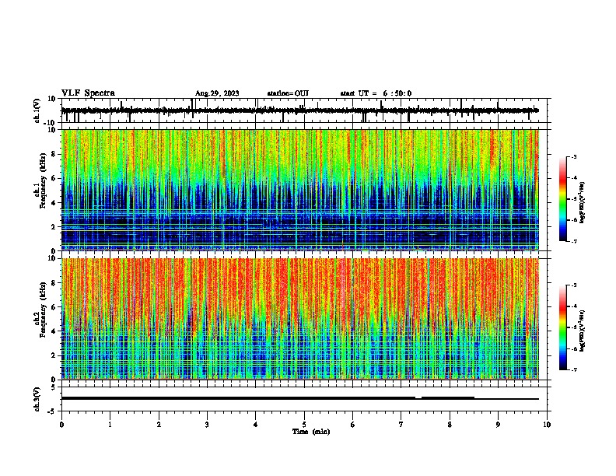Image resolution: width=616 pixels, height=476 pixels.
Task: Click the ch.1 spectrogram panel
Action: point(299,190)
